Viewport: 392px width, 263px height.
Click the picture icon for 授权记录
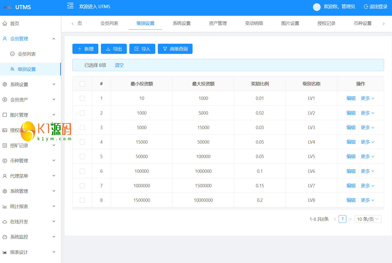[x=5, y=130]
